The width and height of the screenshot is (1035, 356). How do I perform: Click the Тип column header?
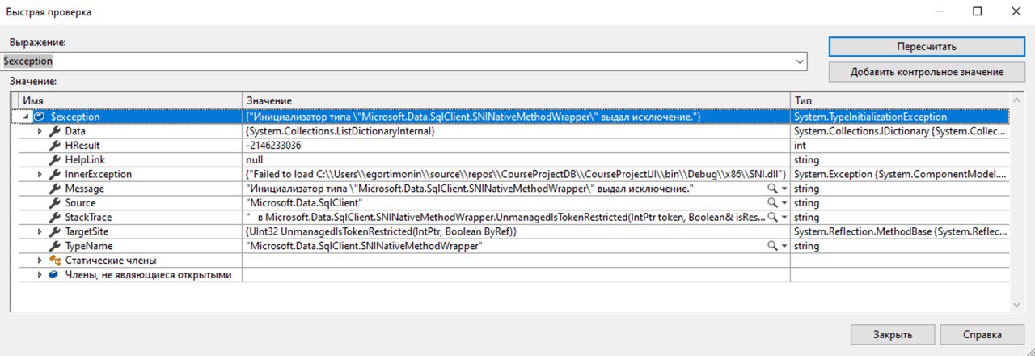click(900, 100)
